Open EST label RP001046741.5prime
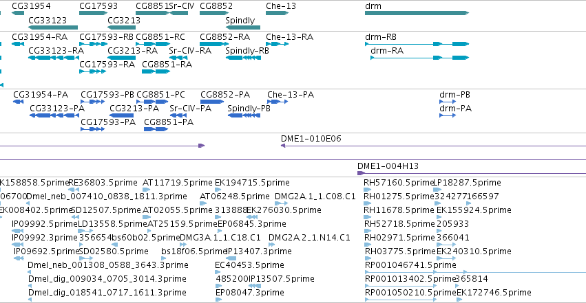Viewport: 586px width, 303px height. pos(410,265)
